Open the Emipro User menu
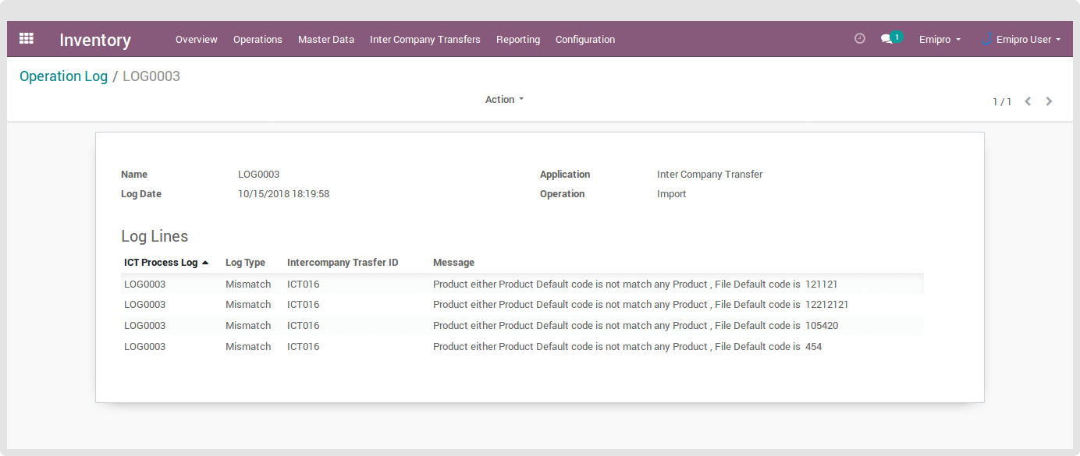 [1024, 40]
